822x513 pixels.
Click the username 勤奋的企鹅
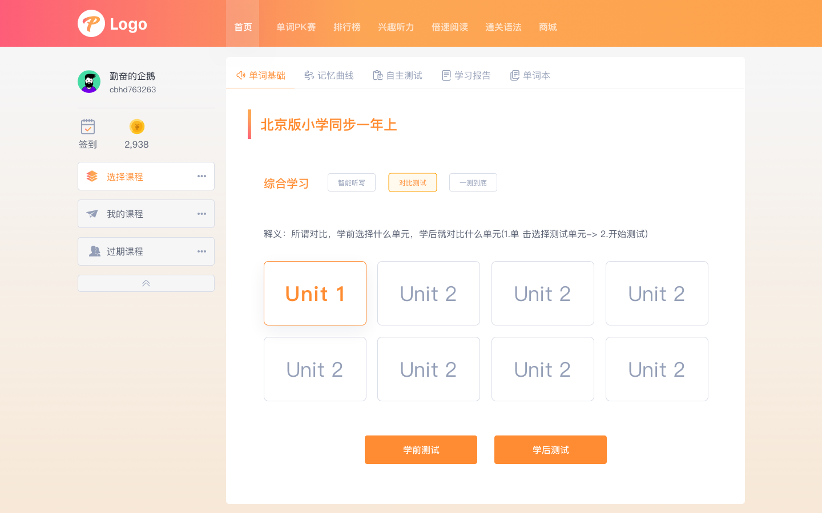tap(132, 76)
